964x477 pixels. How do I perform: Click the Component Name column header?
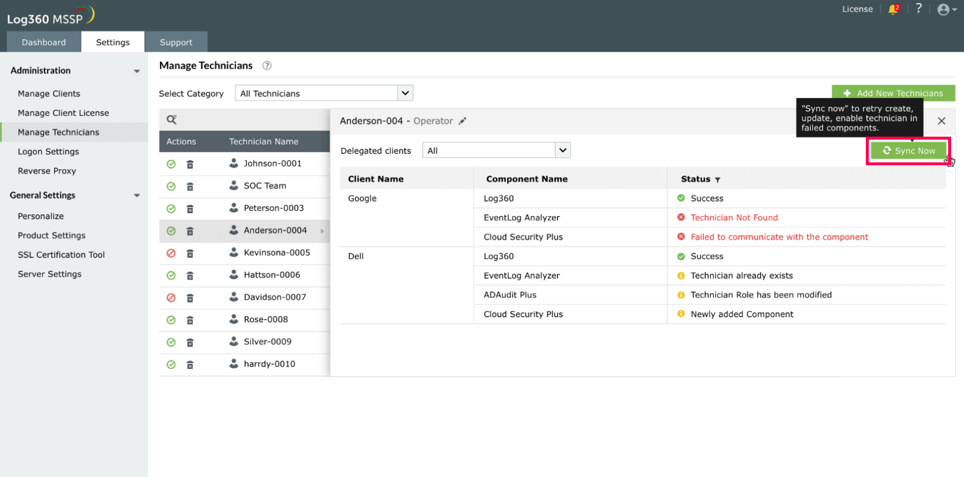coord(527,179)
